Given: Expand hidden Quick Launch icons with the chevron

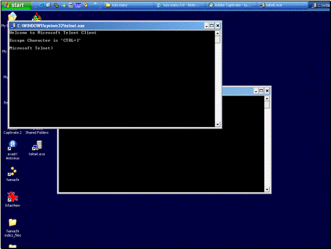Looking at the screenshot, I should (95, 4).
